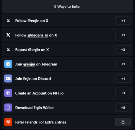Screen dimensions: 135x130
Task: Click the 8 Ways to Enter header
Action: pos(67,6)
